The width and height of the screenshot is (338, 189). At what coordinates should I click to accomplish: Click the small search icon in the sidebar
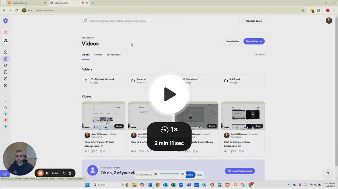(x=6, y=108)
